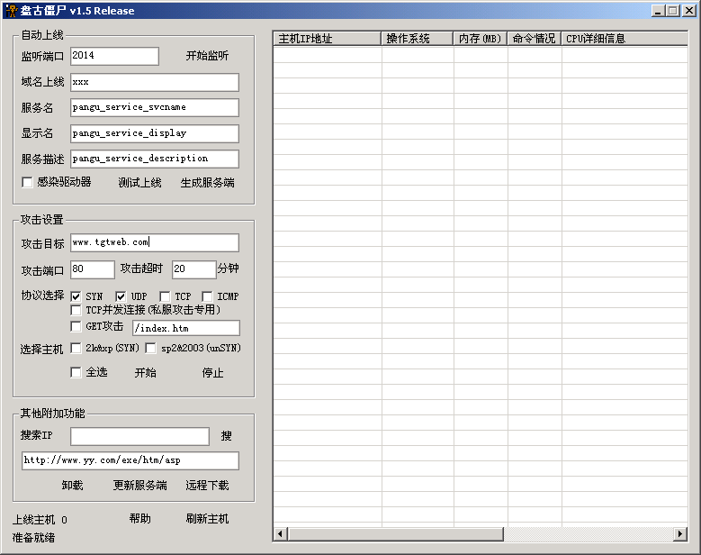Click the 搜索IP text field
This screenshot has width=701, height=555.
pyautogui.click(x=139, y=436)
